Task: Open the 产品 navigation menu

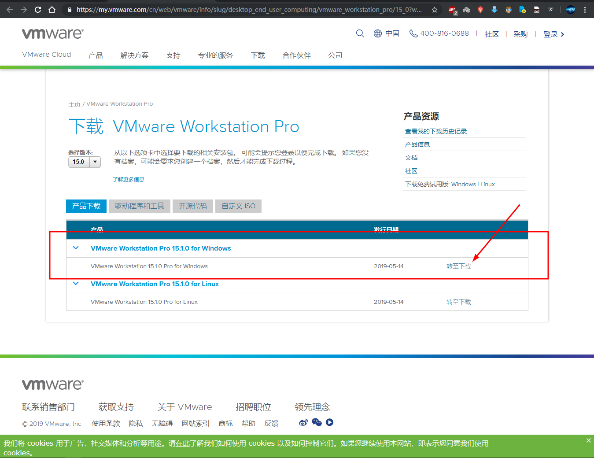Action: tap(96, 55)
